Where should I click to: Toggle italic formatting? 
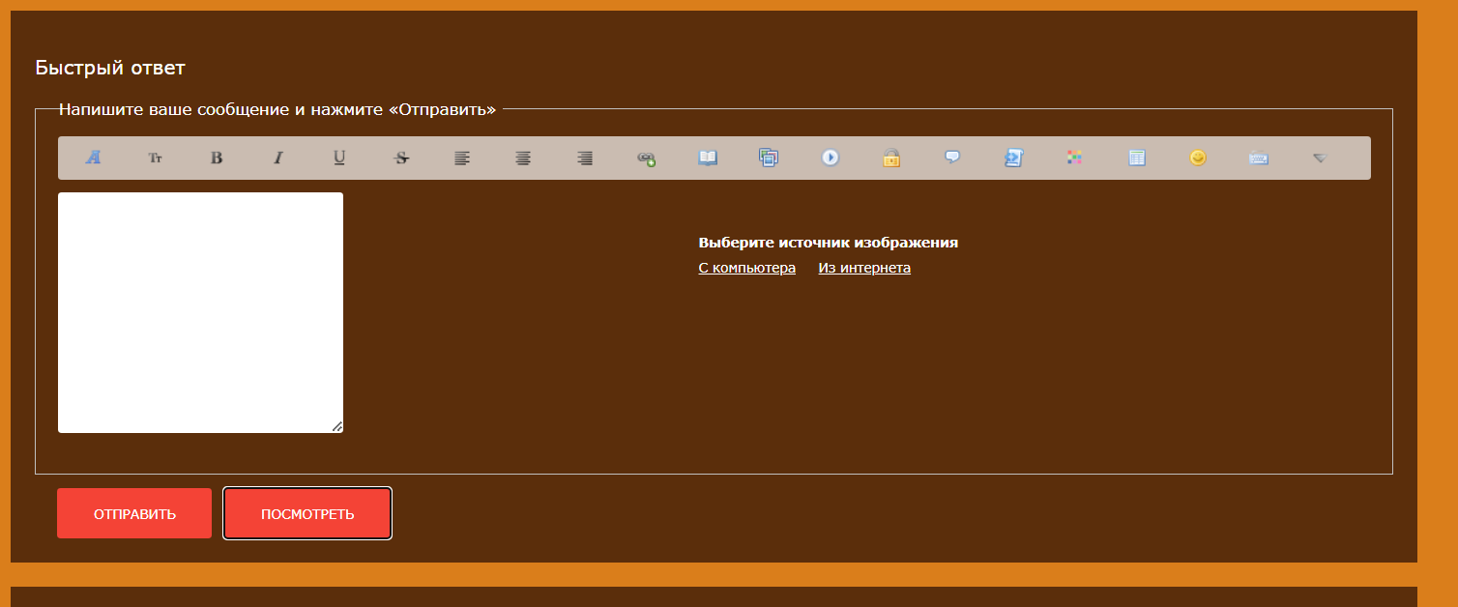coord(278,158)
